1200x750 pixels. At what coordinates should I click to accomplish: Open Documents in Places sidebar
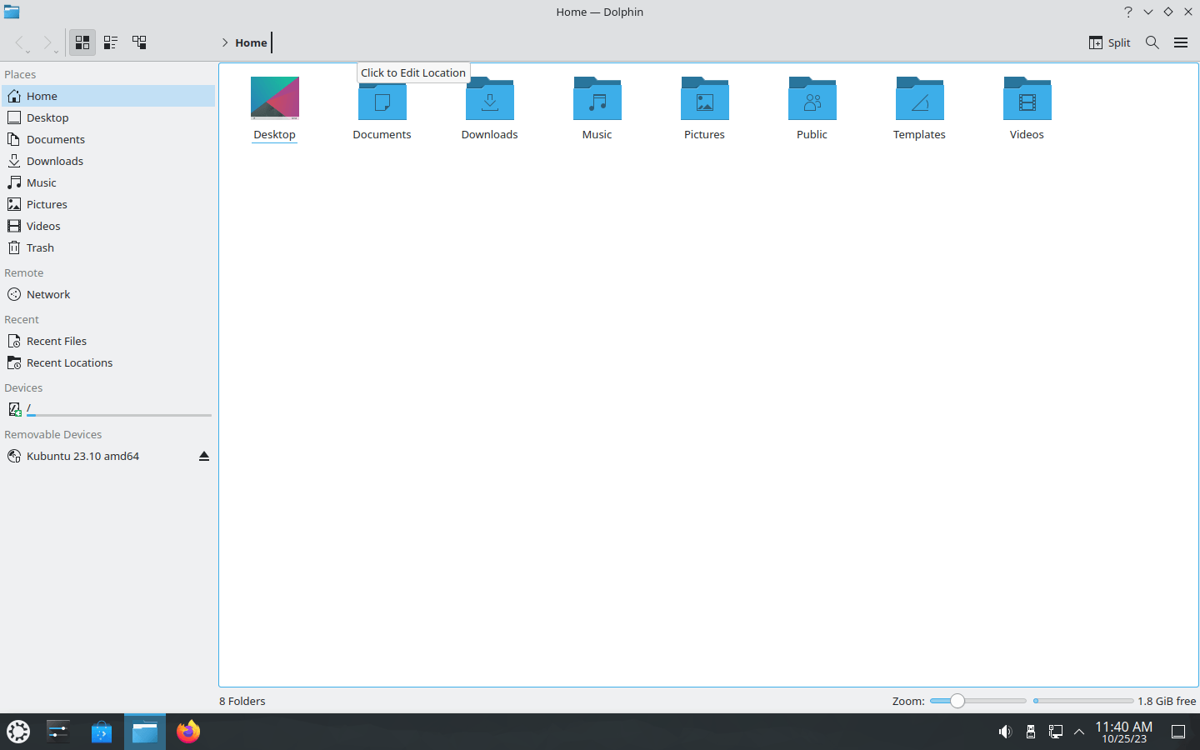(108, 139)
